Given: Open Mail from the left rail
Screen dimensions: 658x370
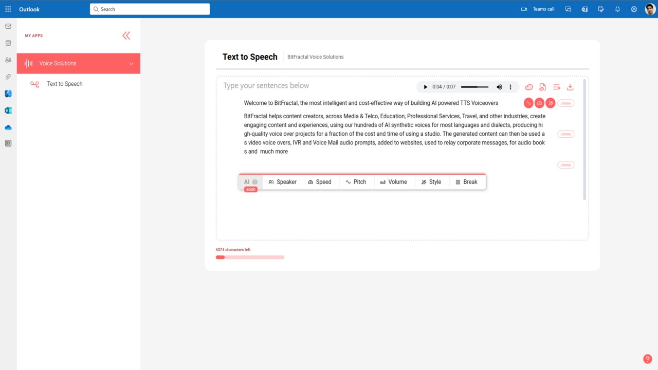Looking at the screenshot, I should point(8,26).
